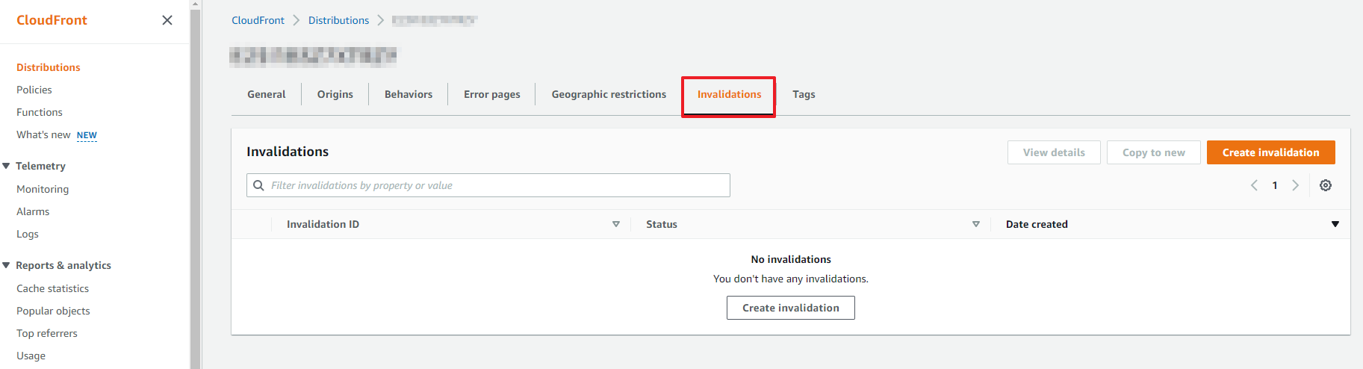1363x369 pixels.
Task: Switch to the Origins tab
Action: coord(335,94)
